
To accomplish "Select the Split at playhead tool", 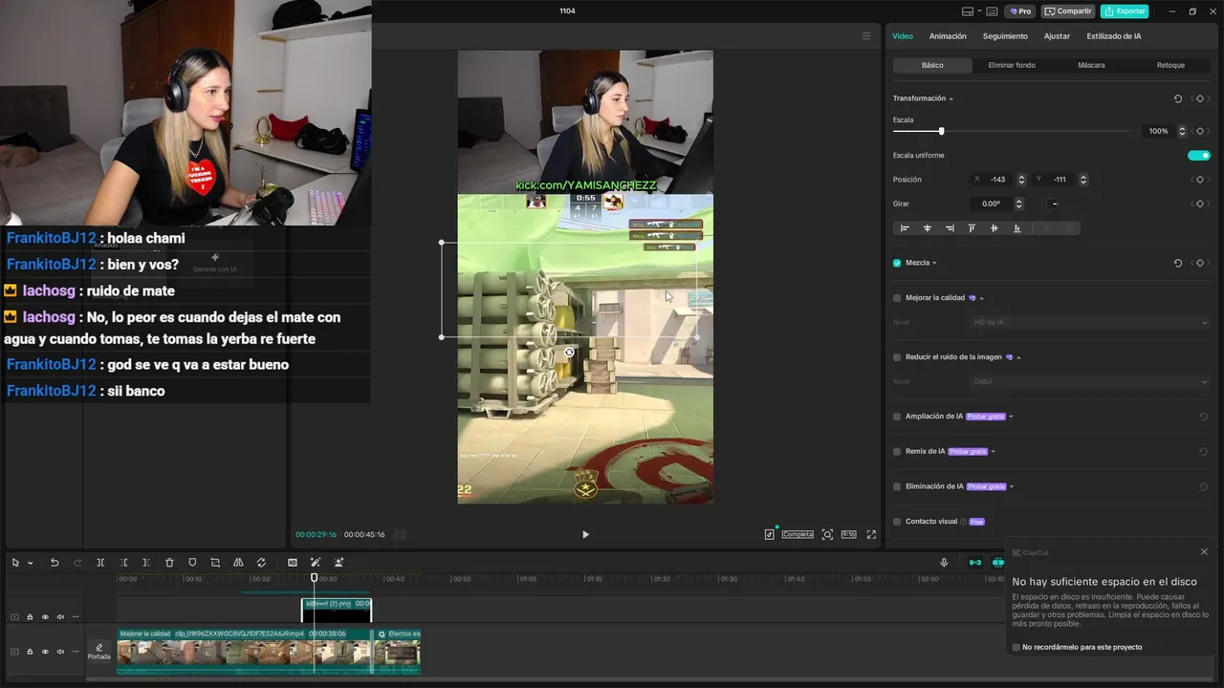I will point(100,563).
